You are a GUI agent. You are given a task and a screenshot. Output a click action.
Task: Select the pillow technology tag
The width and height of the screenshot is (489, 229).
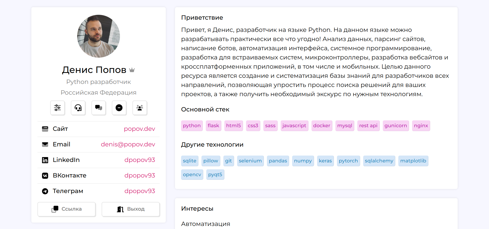(x=211, y=161)
